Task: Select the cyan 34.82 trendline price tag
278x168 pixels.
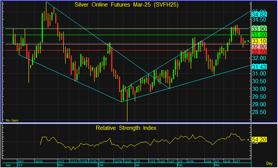Action: point(258,14)
